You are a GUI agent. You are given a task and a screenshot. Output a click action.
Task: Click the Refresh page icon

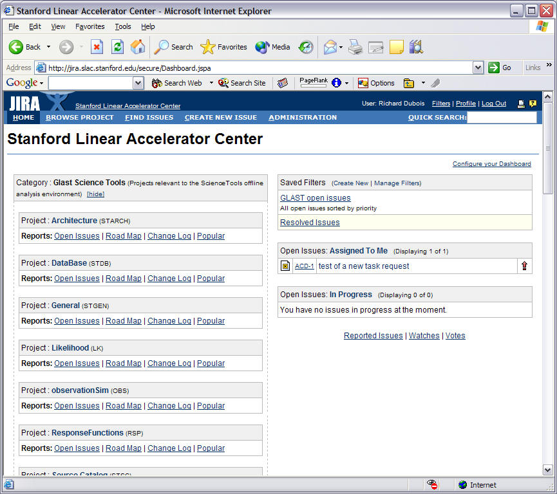click(x=117, y=47)
